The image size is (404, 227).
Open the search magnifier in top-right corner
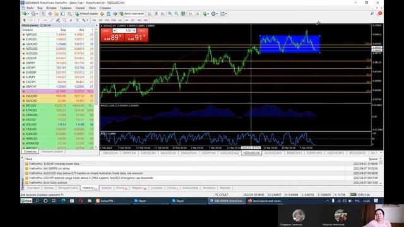point(372,13)
